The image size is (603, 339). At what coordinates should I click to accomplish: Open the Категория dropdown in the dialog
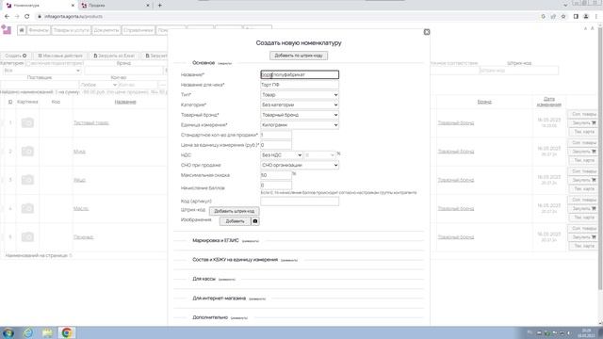(300, 105)
